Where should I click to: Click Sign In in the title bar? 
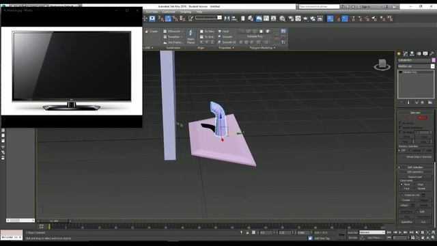click(366, 6)
